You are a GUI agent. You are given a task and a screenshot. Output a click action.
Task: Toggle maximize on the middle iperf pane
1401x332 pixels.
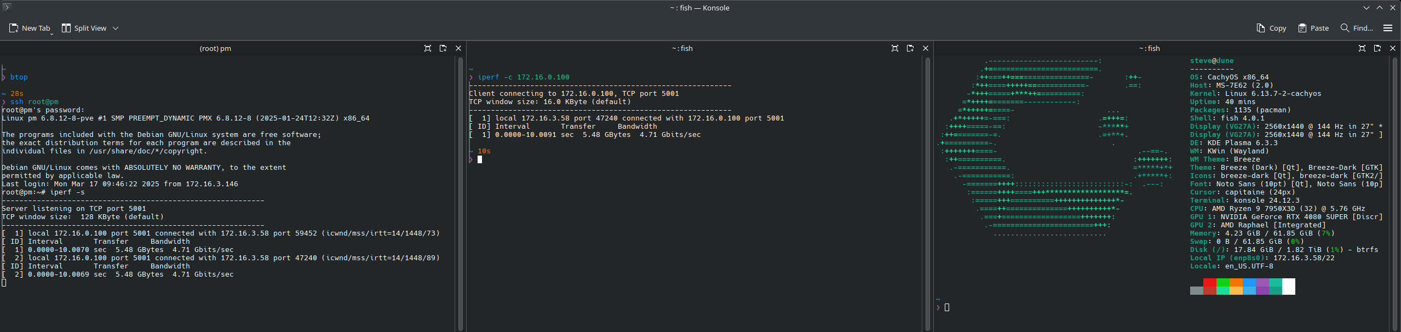pos(895,48)
